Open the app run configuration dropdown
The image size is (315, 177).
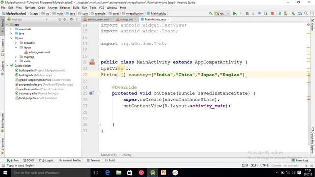pos(222,13)
